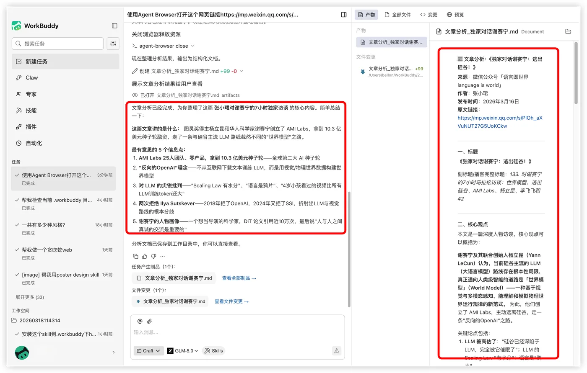Open artifact chip 文章分析_独家对话谢赛宁.md under 任务产生制品
The height and width of the screenshot is (373, 587).
pos(174,278)
